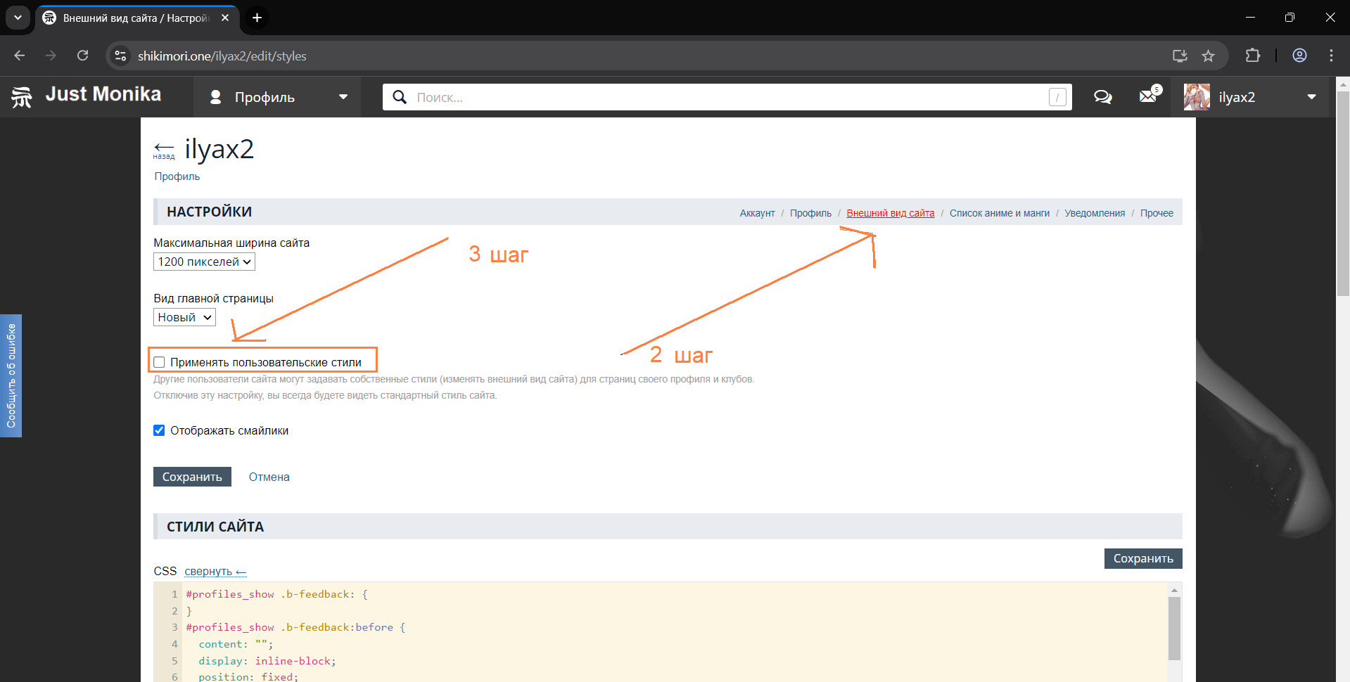Open the mail messages icon

pos(1148,96)
